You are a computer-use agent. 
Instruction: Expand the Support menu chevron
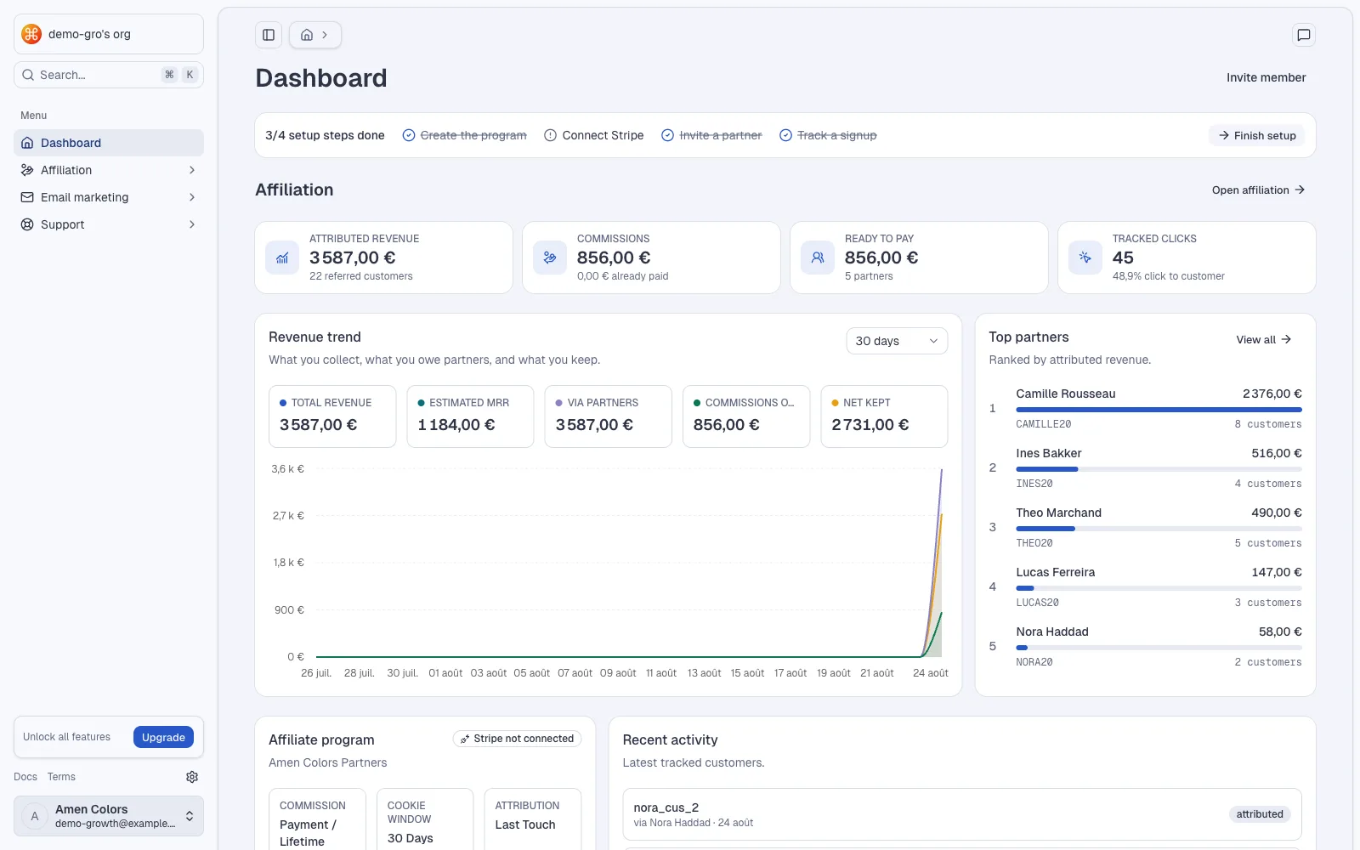click(x=192, y=224)
